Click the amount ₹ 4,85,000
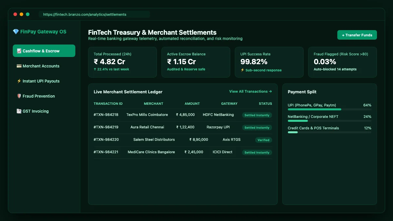This screenshot has height=221, width=393. pyautogui.click(x=185, y=115)
